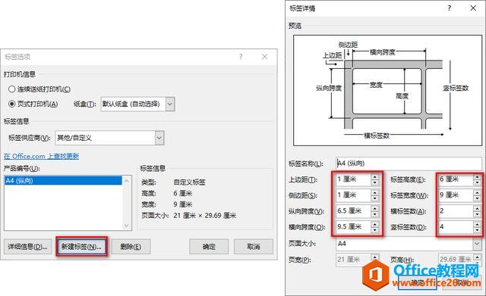Click the 标签宽度 value field
Screen dimensions: 486x296
click(456, 195)
